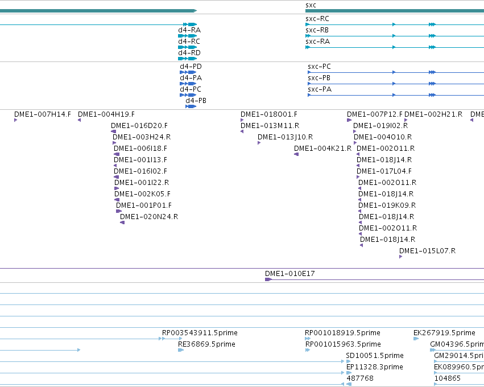Select the d4-RA transcript label
Viewport: 484px width, 387px height.
189,30
